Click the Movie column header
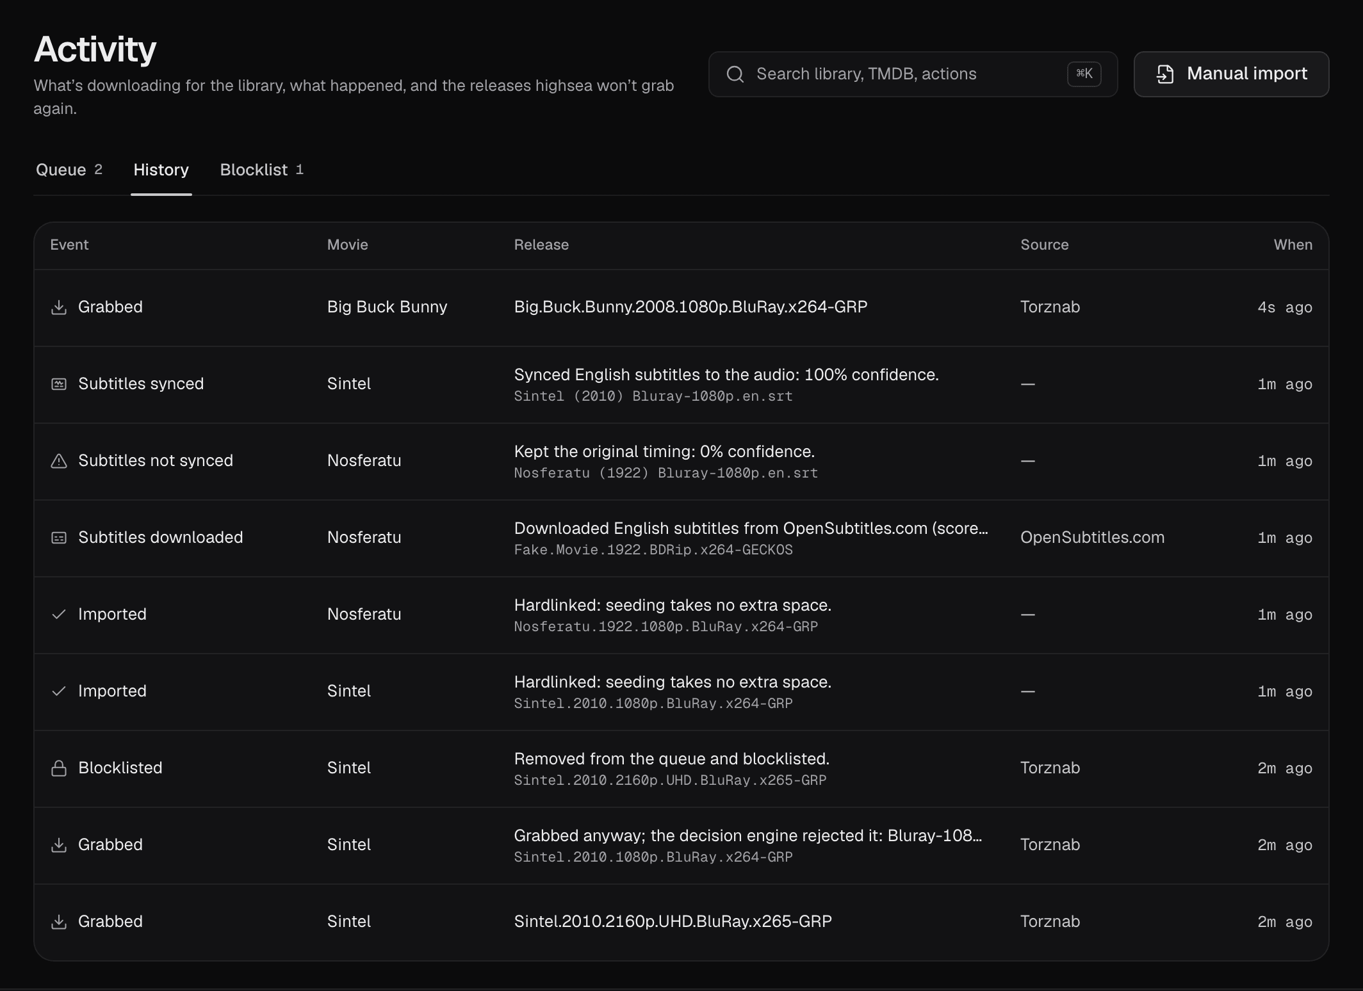The width and height of the screenshot is (1363, 991). pos(348,245)
